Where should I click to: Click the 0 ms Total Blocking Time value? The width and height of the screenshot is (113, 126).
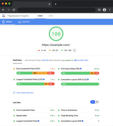click(97, 116)
